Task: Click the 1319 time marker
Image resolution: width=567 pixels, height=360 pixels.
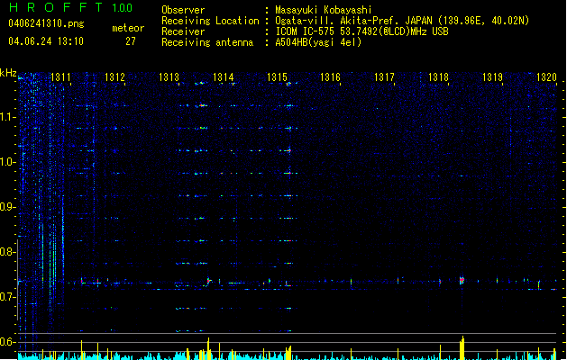Action: pyautogui.click(x=493, y=77)
